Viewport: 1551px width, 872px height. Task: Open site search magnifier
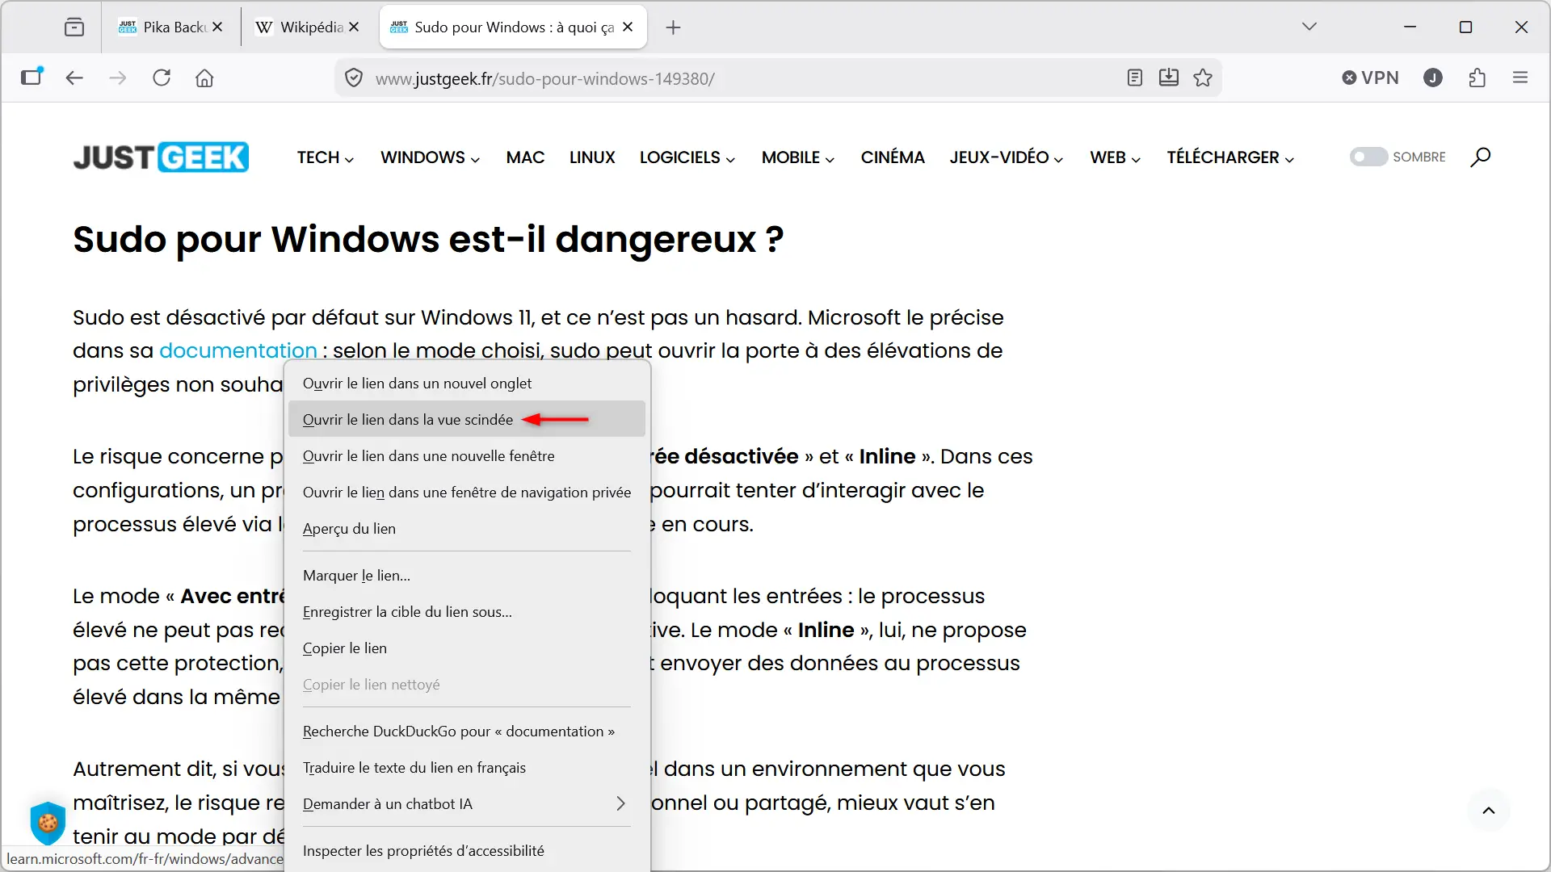(x=1480, y=157)
